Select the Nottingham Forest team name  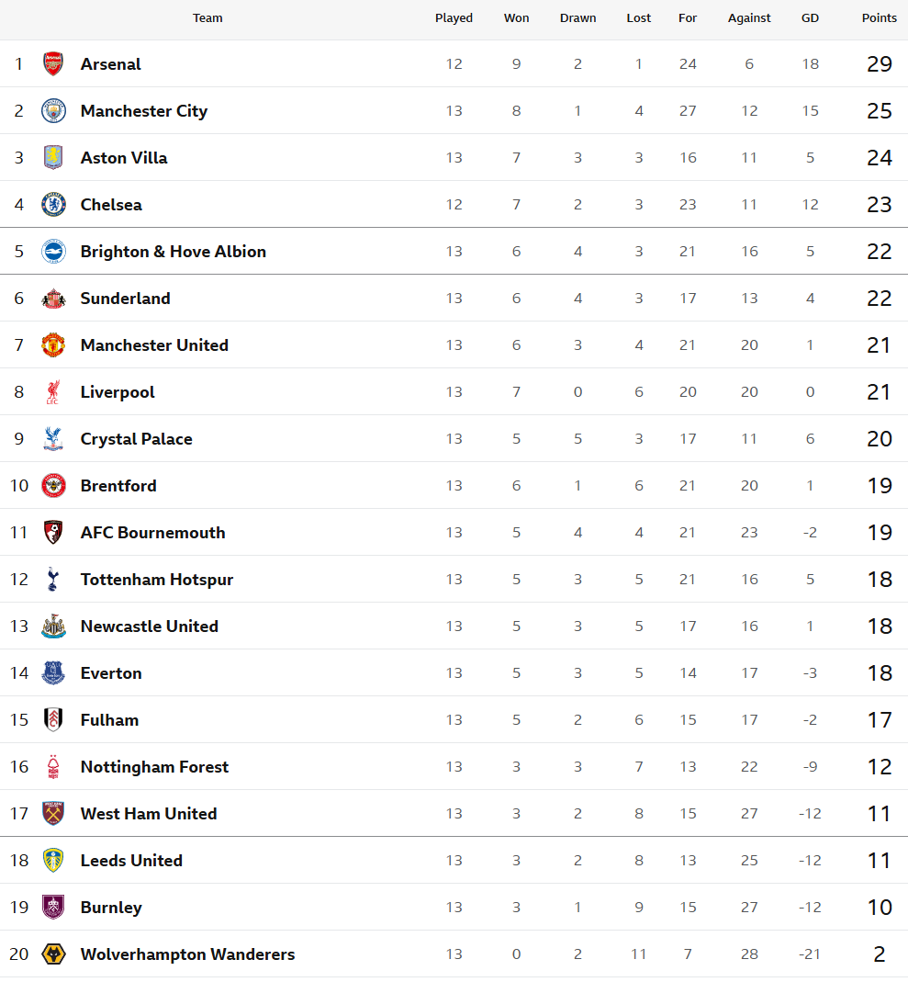pos(154,767)
